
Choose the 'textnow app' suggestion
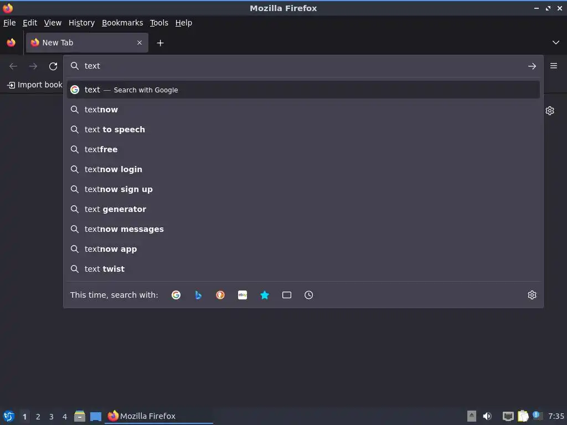(303, 249)
